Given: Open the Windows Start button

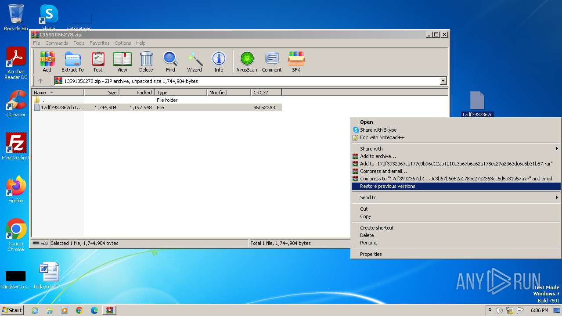Looking at the screenshot, I should pos(12,310).
